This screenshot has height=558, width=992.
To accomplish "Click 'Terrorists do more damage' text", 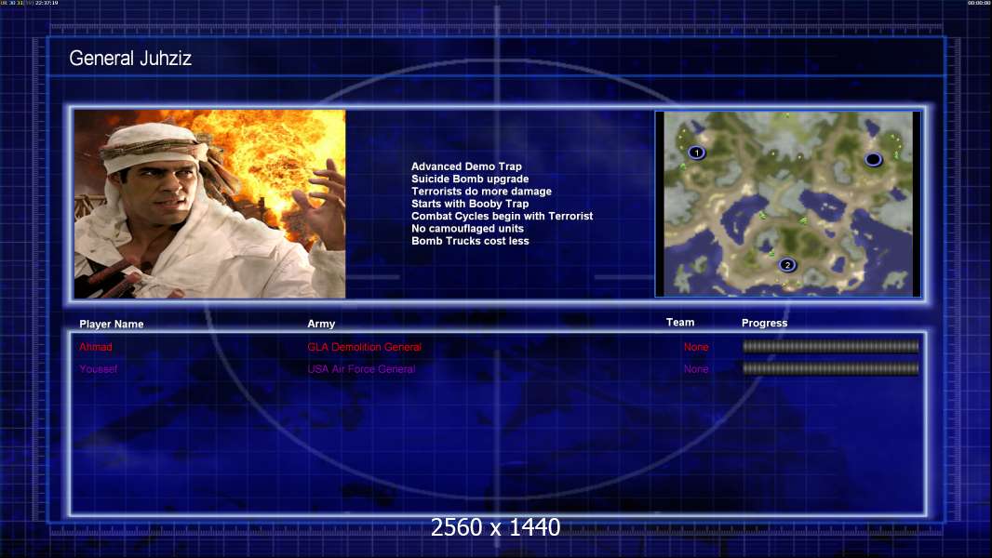I will click(x=481, y=191).
